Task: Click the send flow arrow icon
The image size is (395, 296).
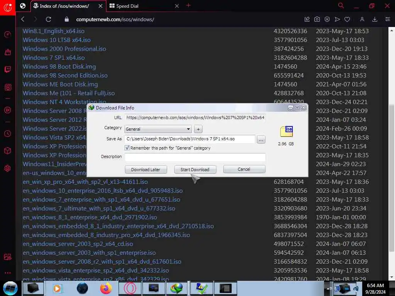Action: tap(337, 19)
